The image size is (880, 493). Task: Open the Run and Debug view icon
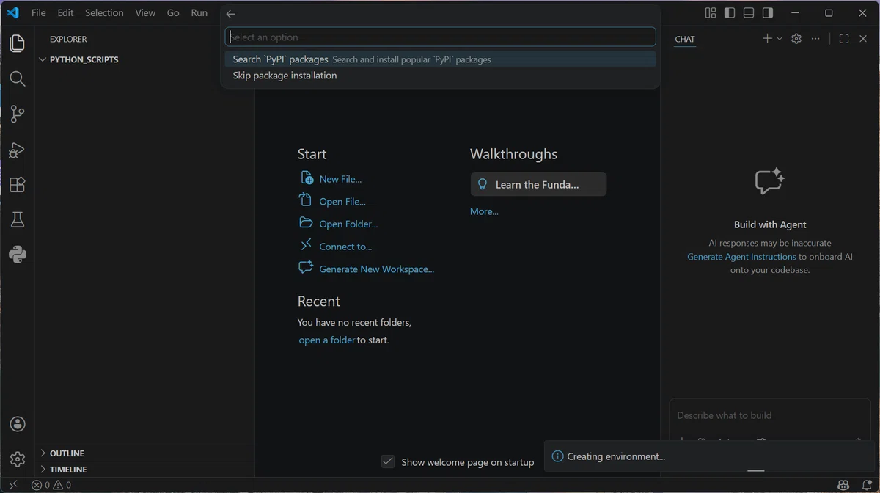[x=18, y=150]
